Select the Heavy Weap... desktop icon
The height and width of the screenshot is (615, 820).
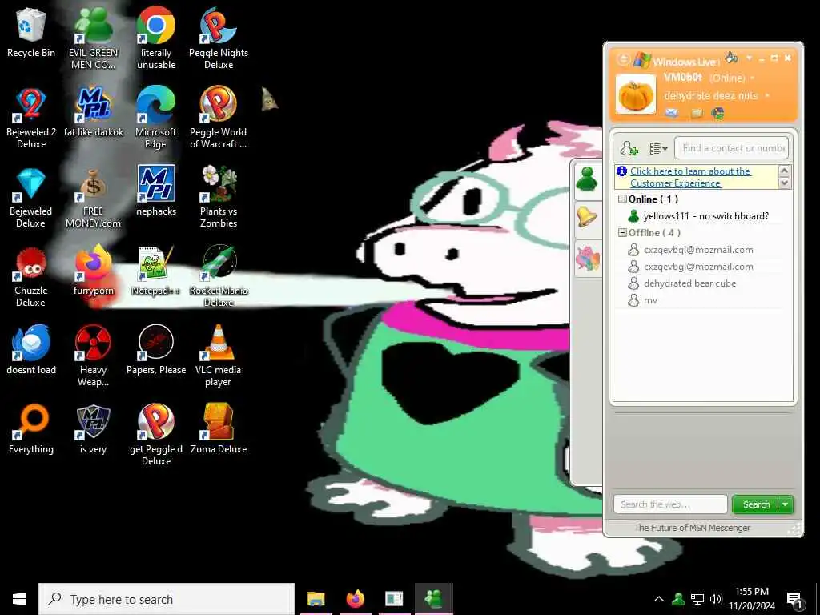[x=93, y=356]
